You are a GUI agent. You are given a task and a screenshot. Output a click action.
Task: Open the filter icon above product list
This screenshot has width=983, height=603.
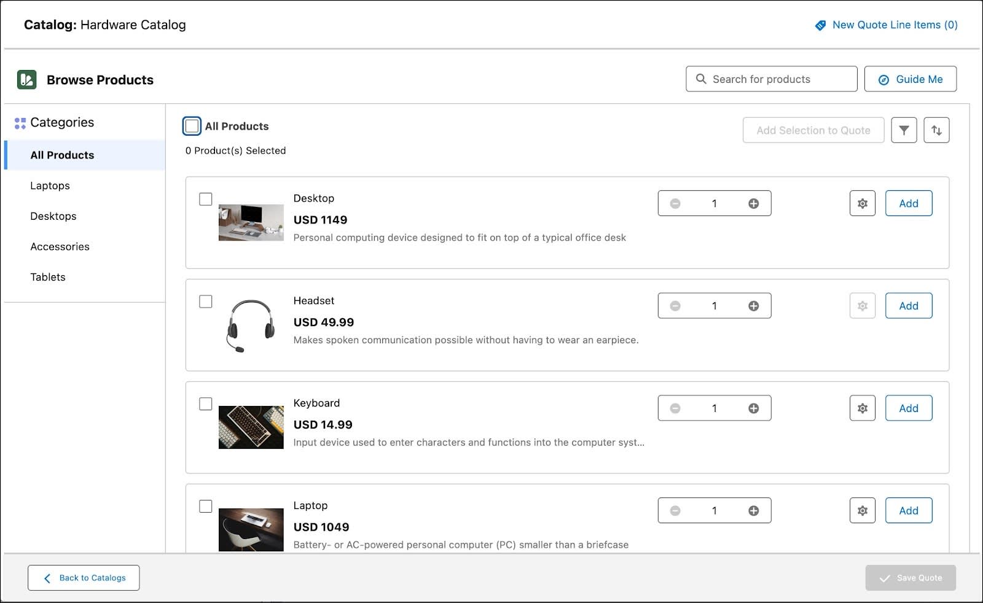click(x=903, y=130)
